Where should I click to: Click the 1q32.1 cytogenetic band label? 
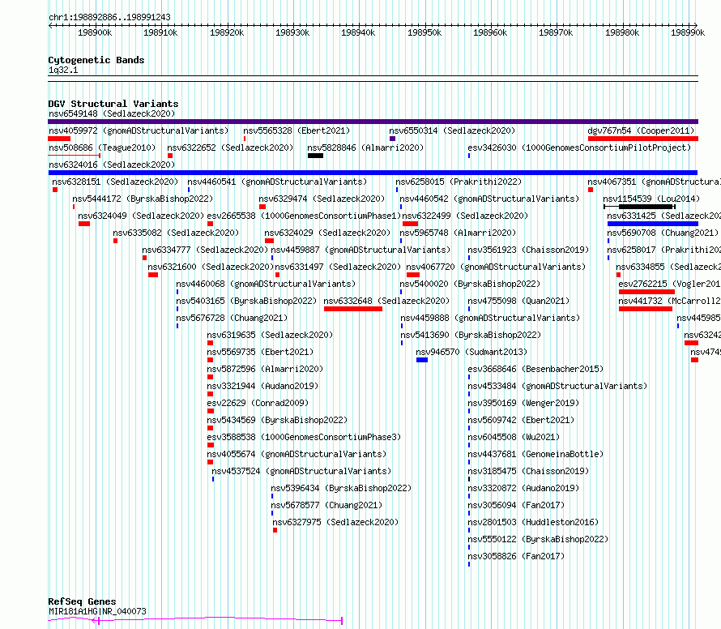click(63, 70)
